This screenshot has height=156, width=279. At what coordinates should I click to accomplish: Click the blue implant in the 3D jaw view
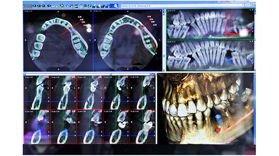(218, 120)
